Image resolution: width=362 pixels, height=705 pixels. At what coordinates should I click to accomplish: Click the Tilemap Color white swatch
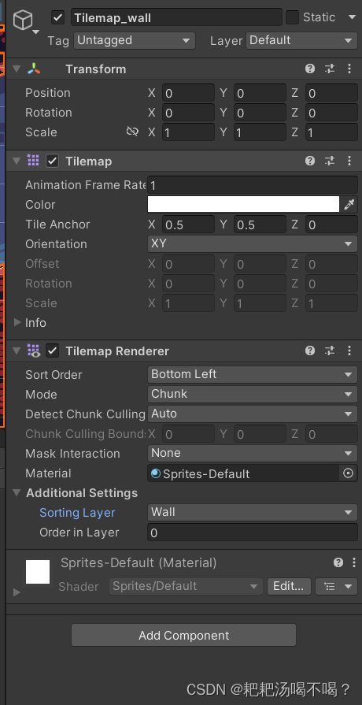click(243, 204)
